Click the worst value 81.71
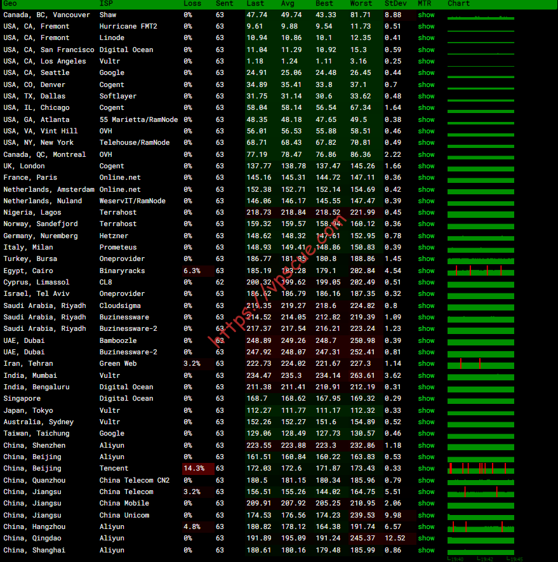The height and width of the screenshot is (562, 558). (360, 15)
